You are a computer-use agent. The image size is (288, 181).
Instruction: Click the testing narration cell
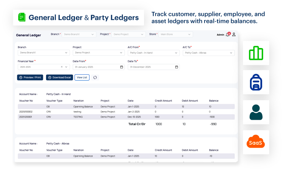[77, 112]
